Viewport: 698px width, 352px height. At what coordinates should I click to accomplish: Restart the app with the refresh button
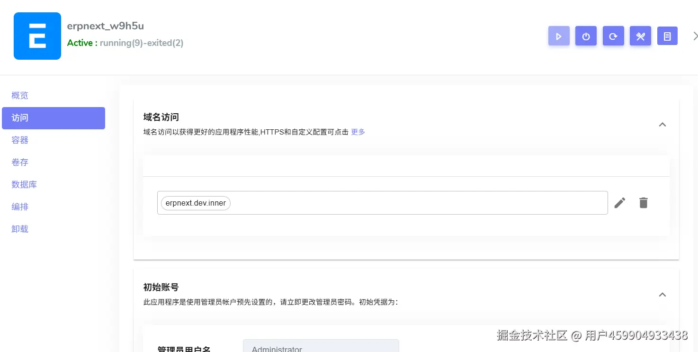pyautogui.click(x=613, y=36)
